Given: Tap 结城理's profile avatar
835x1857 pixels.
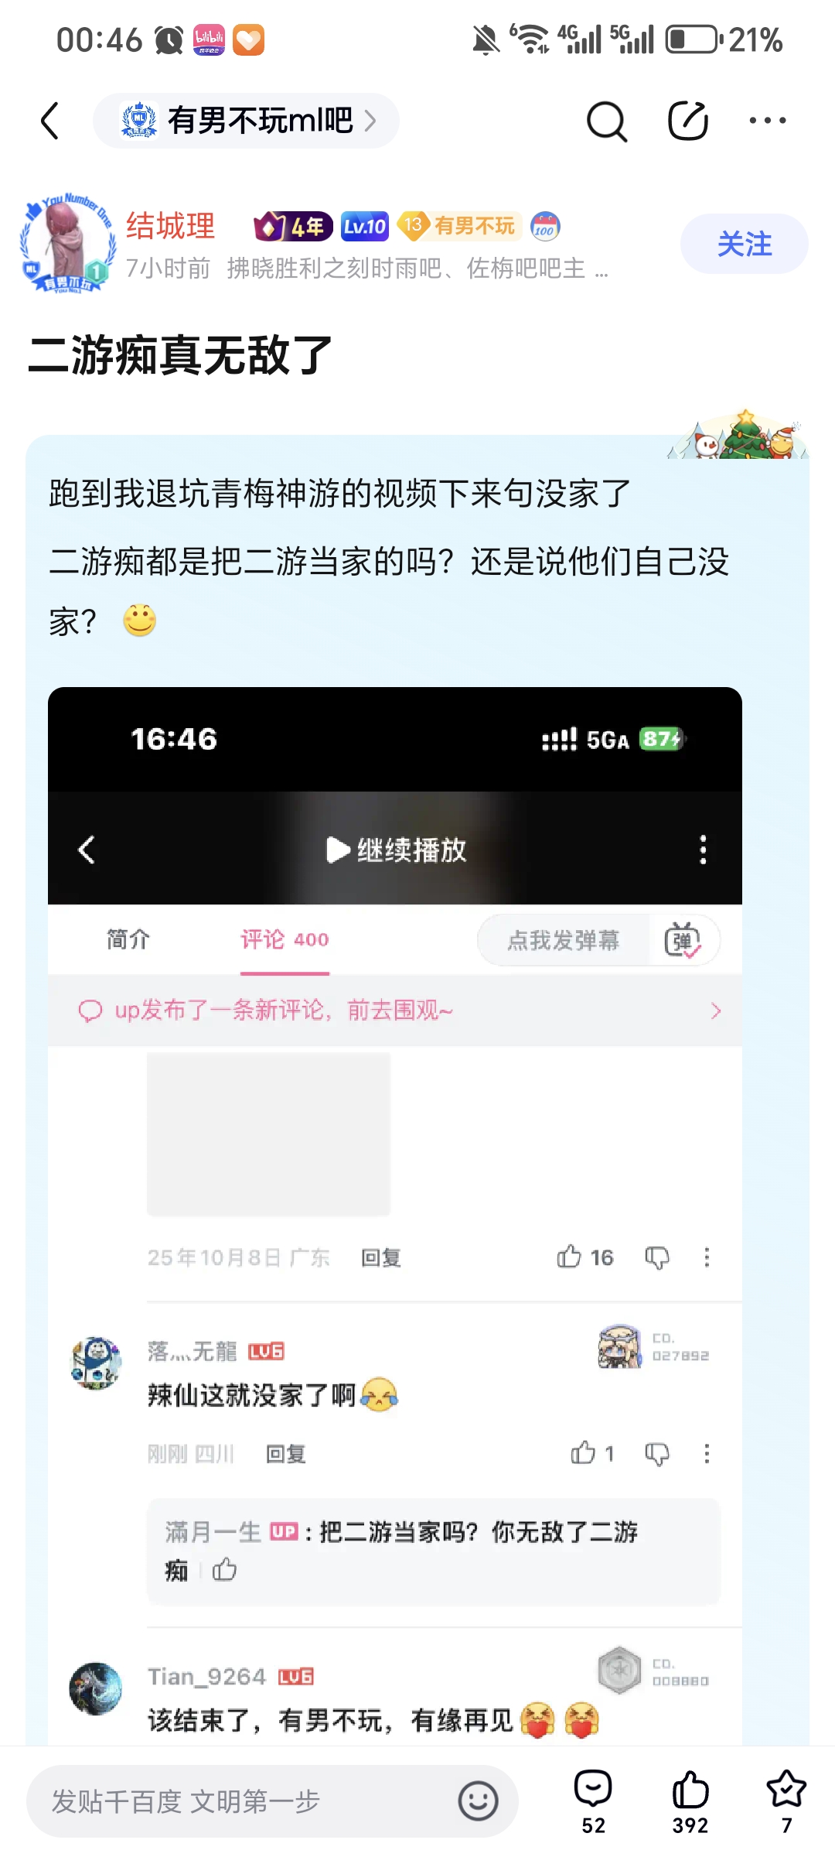Looking at the screenshot, I should click(x=67, y=242).
